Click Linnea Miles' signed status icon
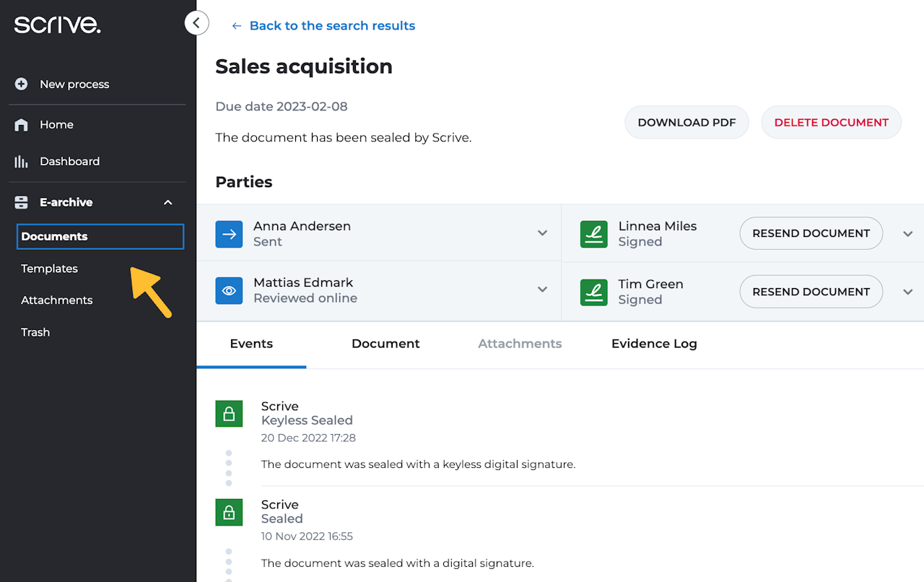924x582 pixels. (594, 234)
